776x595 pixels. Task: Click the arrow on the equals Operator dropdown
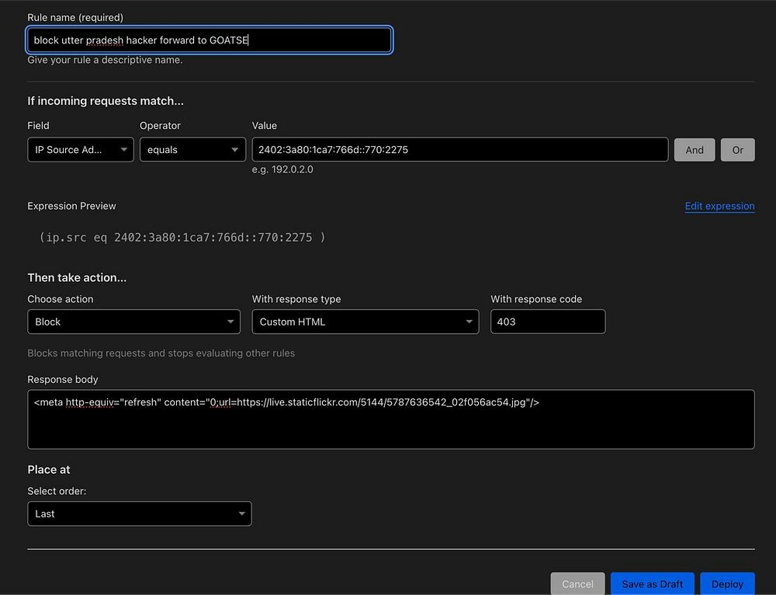(234, 150)
